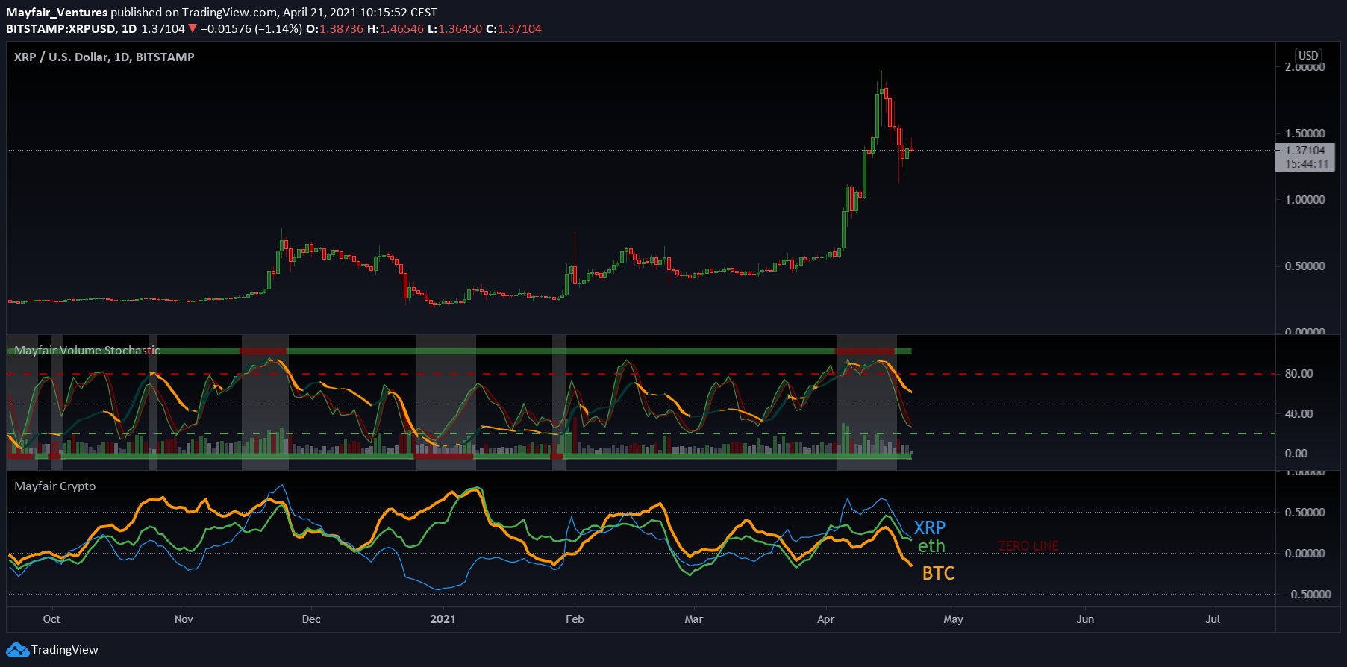This screenshot has height=667, width=1347.
Task: Select the XRP / U.S. Dollar chart title
Action: [x=104, y=57]
